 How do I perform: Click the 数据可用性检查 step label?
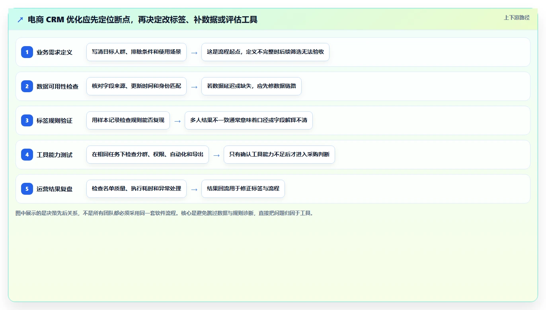coord(57,86)
